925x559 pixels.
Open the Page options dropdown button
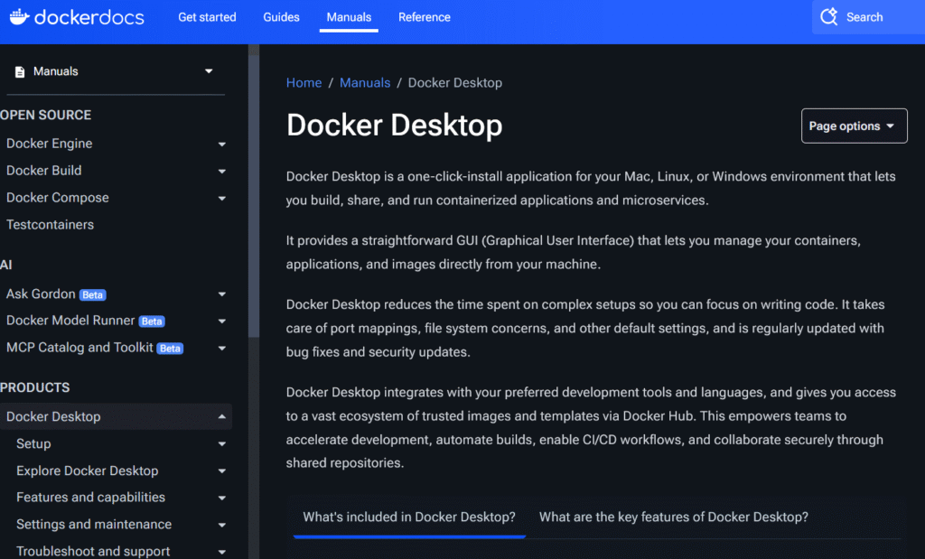pos(855,126)
